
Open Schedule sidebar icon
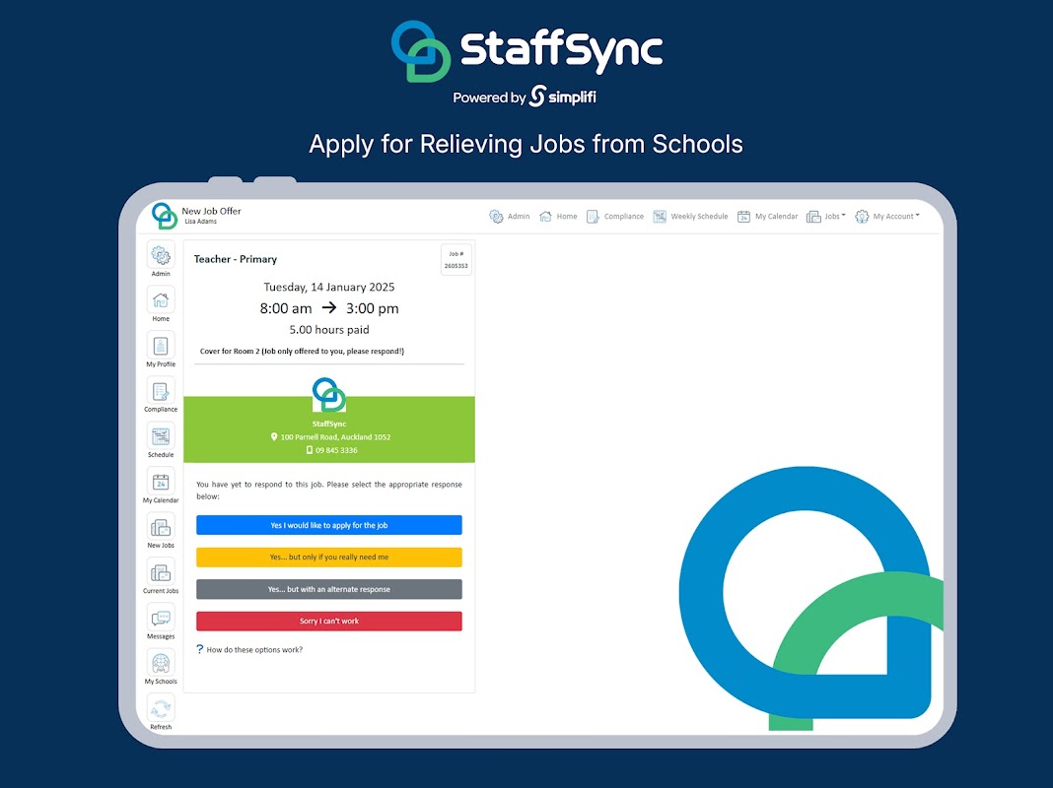[x=161, y=436]
